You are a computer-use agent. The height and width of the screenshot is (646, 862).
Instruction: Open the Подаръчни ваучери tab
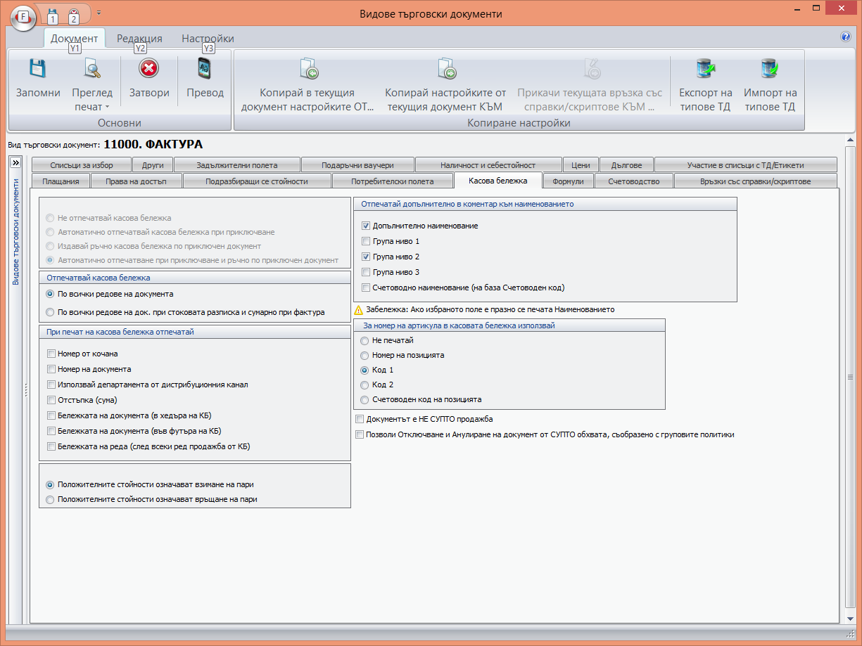pos(357,165)
